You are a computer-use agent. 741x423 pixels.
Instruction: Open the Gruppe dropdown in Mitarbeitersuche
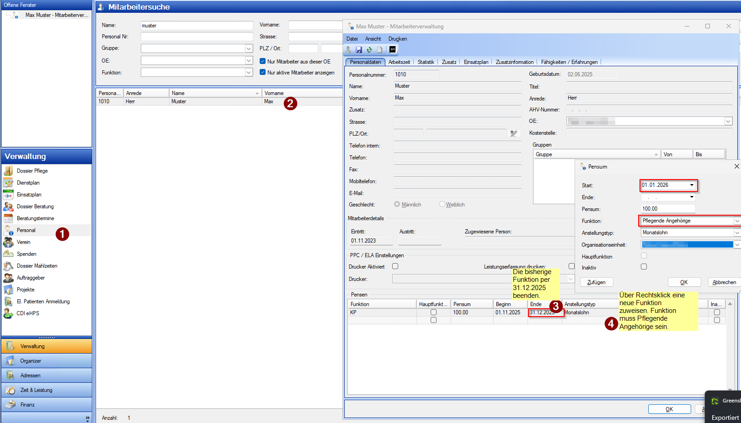point(249,48)
